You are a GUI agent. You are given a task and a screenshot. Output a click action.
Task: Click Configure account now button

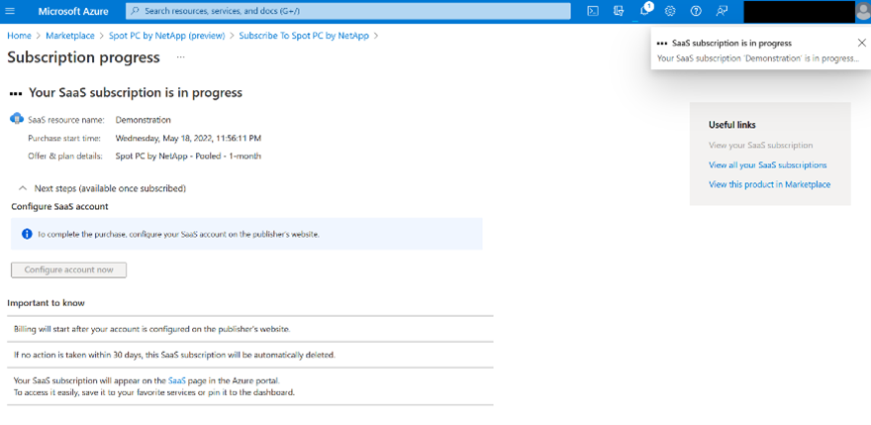[x=69, y=269]
